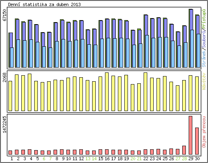Click the yellow visits bar for day 16

tap(107, 92)
